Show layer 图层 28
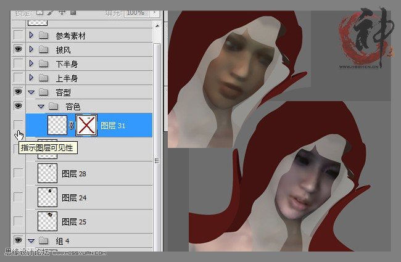This screenshot has width=401, height=262. 18,173
